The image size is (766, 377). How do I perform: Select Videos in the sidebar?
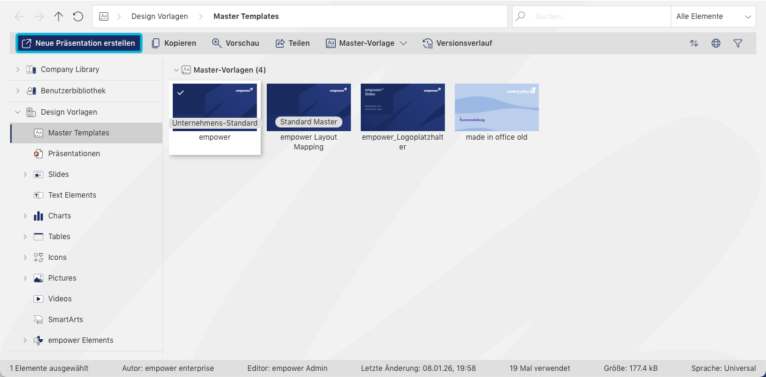[x=60, y=299]
